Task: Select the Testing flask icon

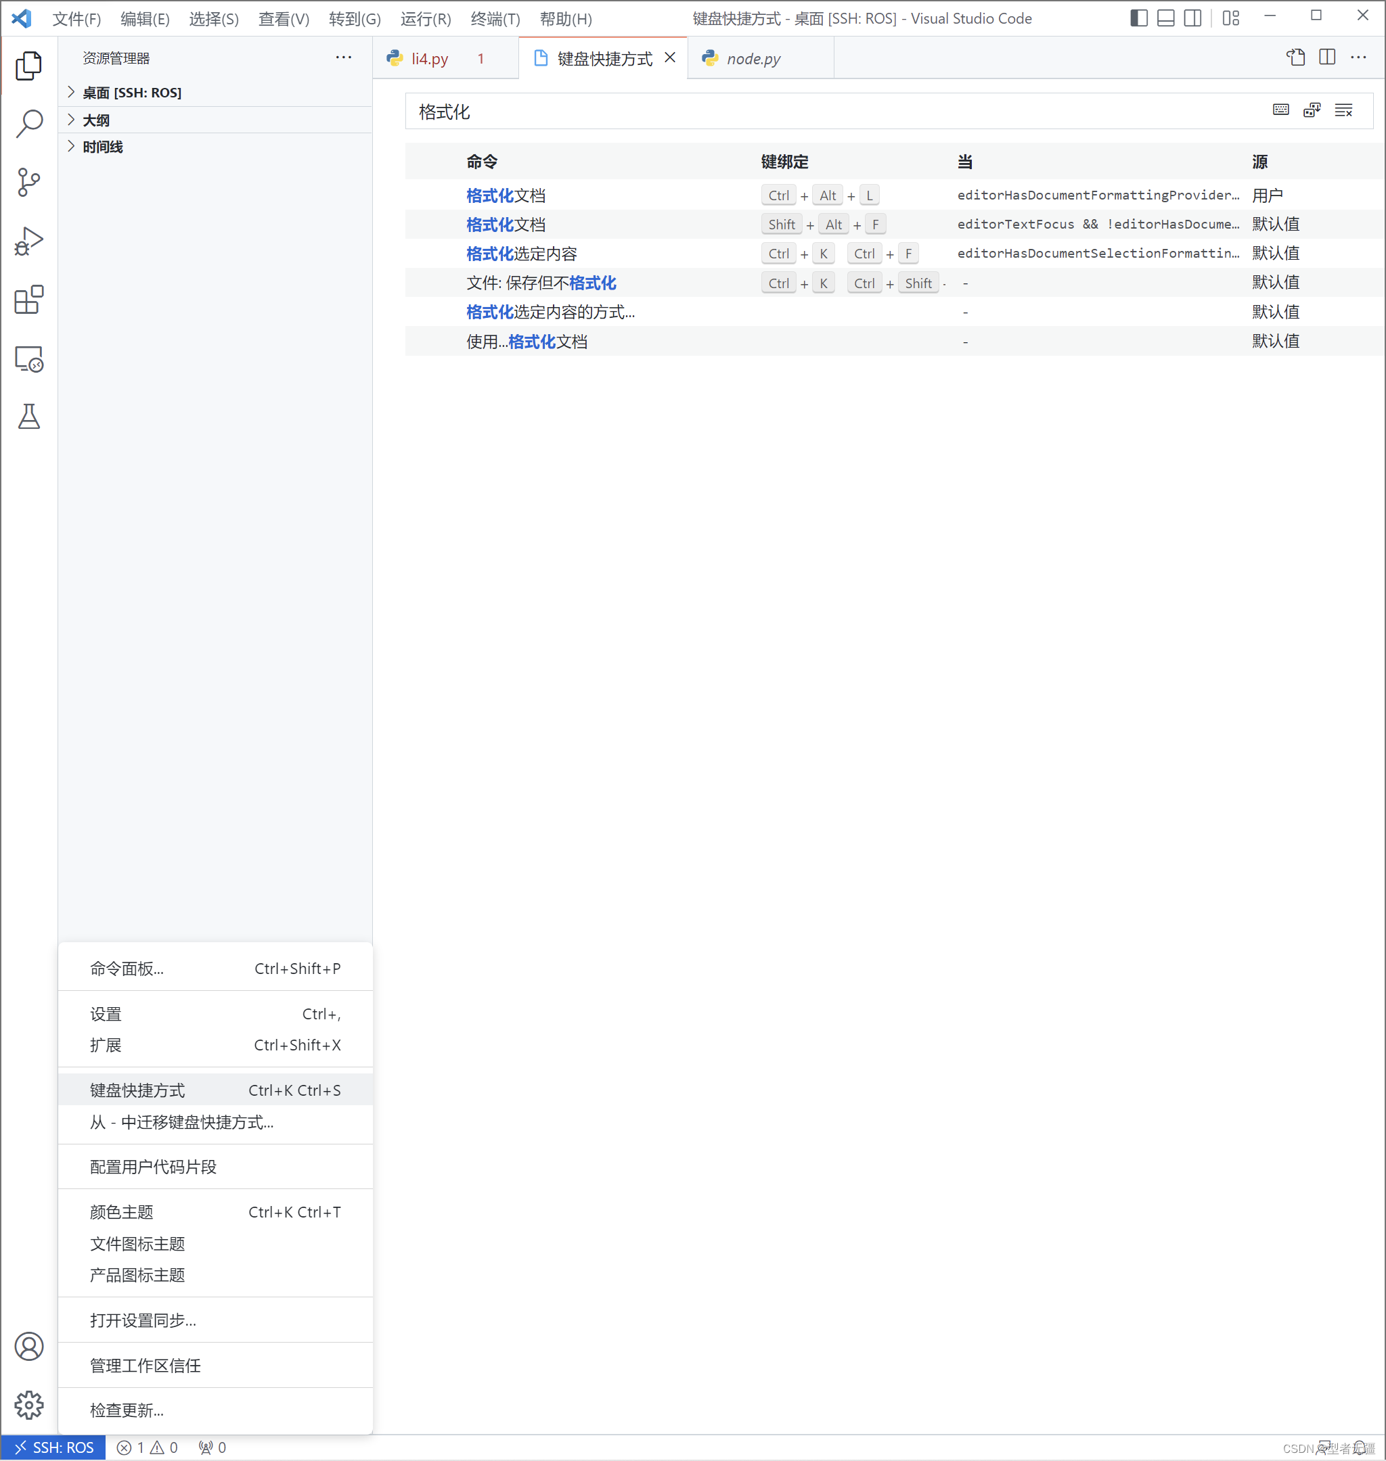Action: (x=29, y=417)
